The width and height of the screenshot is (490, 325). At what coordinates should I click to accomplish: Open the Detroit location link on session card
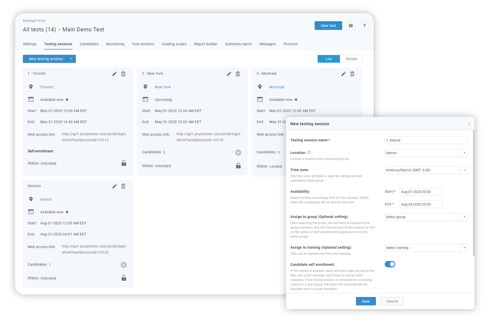pyautogui.click(x=46, y=200)
